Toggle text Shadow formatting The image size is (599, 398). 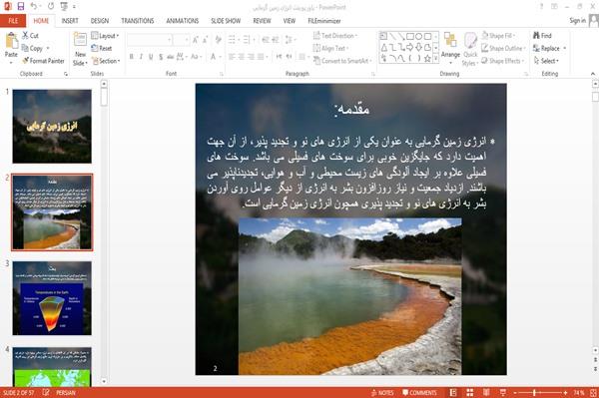pyautogui.click(x=161, y=57)
